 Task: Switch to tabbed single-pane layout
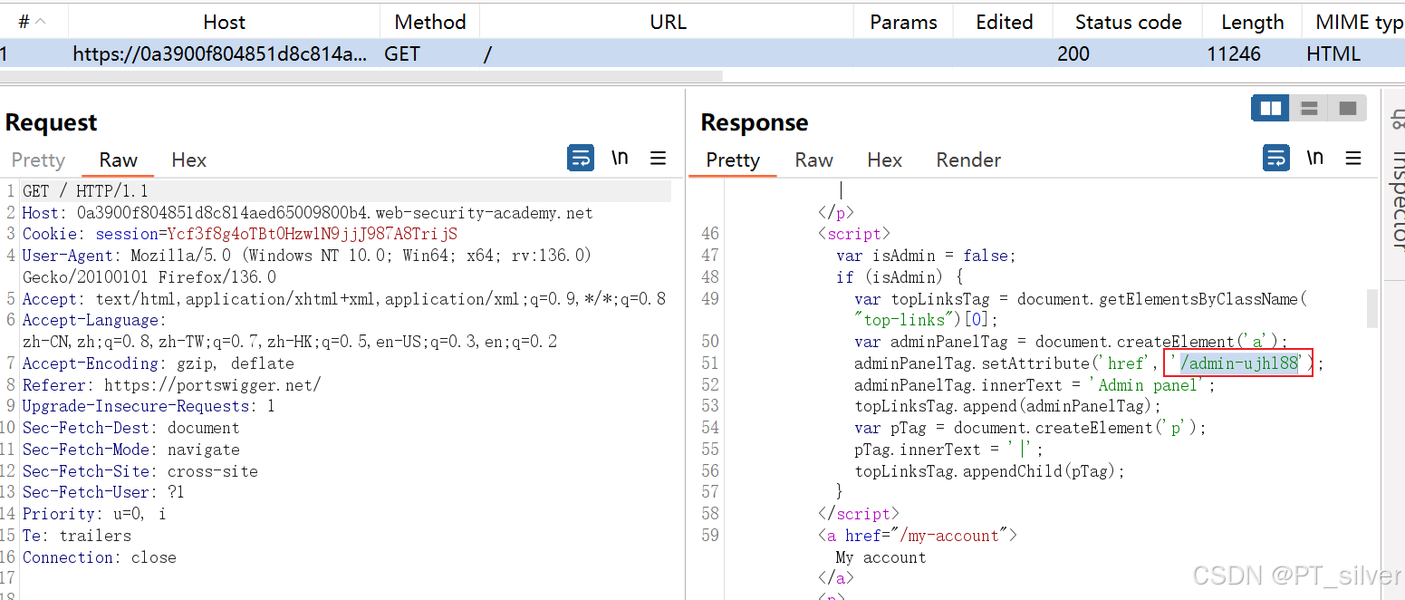click(1347, 109)
